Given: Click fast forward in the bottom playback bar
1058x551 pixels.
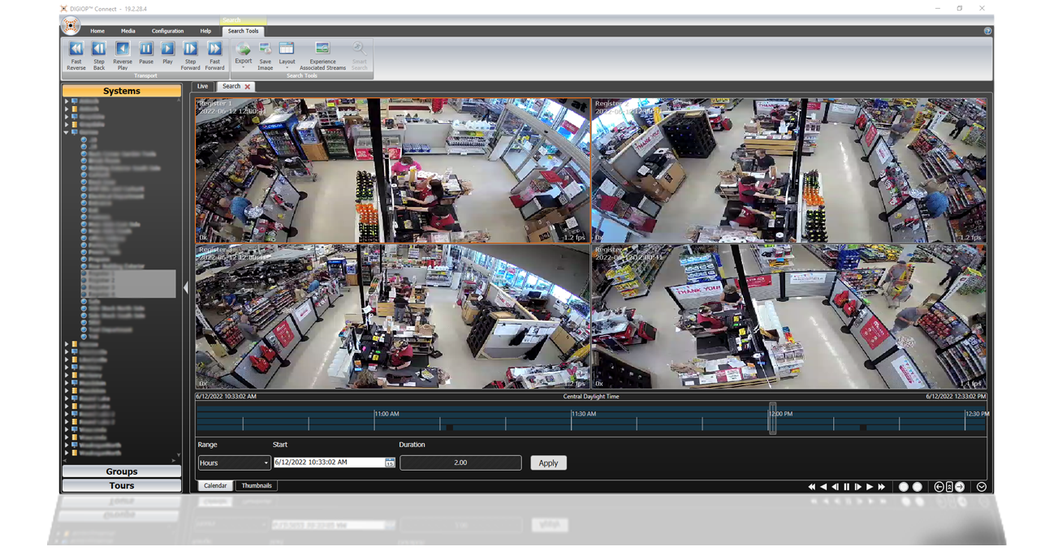Looking at the screenshot, I should (881, 487).
